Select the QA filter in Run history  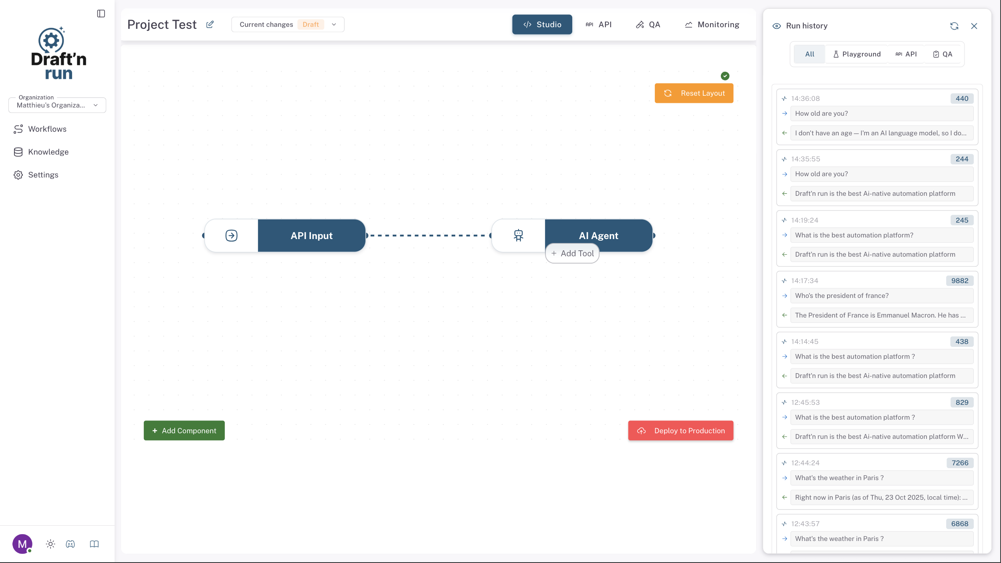(942, 54)
